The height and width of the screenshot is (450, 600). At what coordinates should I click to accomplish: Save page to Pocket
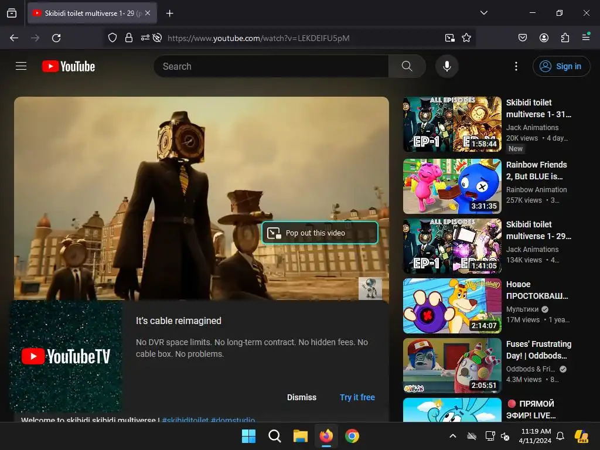coord(522,37)
